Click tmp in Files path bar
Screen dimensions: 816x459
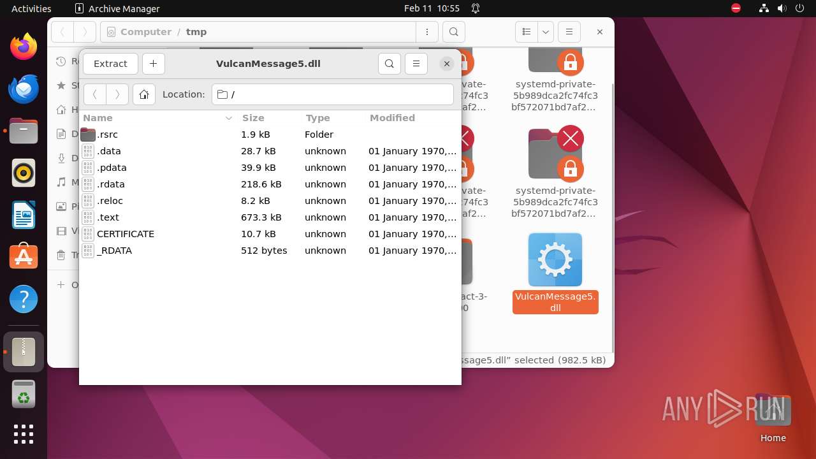(x=196, y=32)
